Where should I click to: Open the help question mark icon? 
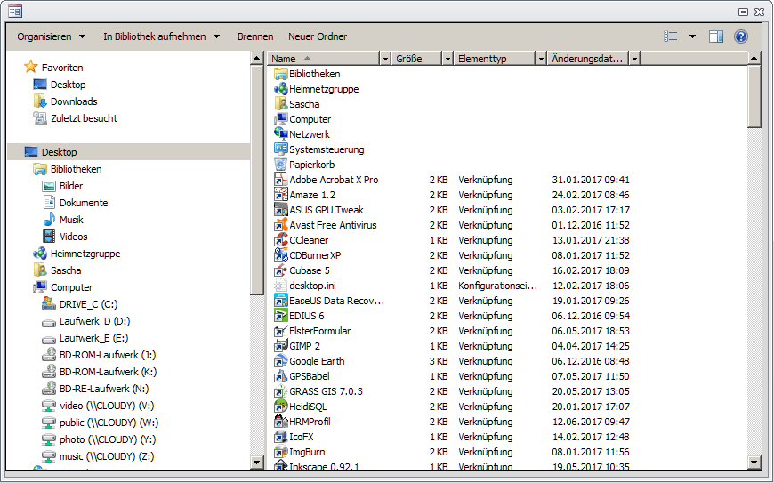740,36
